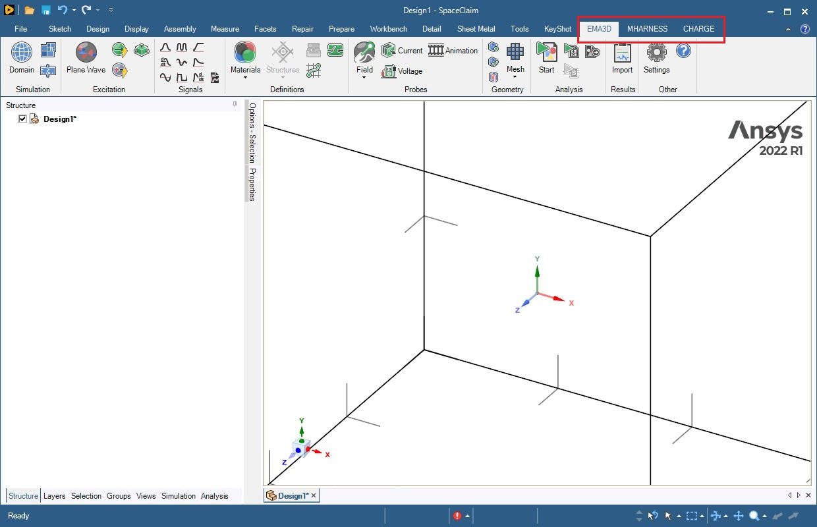The width and height of the screenshot is (817, 527).
Task: Click the Save icon in quick access toolbar
Action: pos(46,11)
